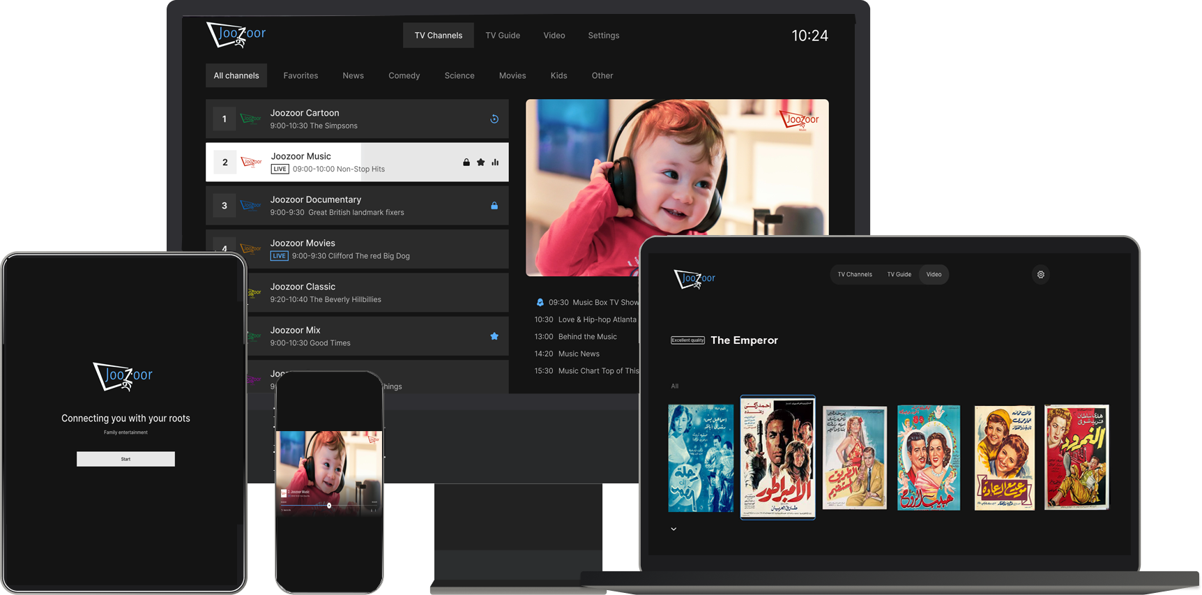Open settings gear icon on the laptop screen
Viewport: 1202px width, 595px height.
coord(1040,275)
